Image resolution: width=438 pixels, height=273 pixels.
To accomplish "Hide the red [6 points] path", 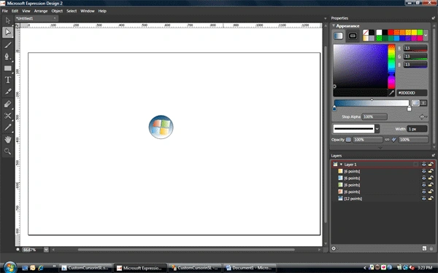I will point(423,191).
